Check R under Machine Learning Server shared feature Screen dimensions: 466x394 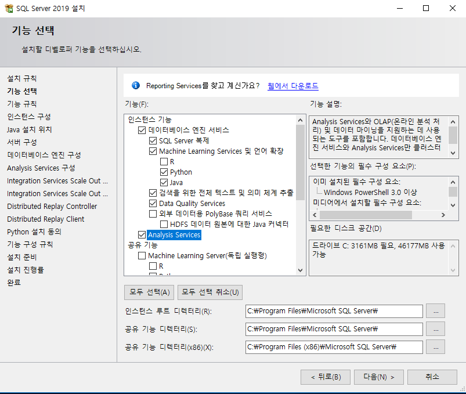pyautogui.click(x=153, y=266)
